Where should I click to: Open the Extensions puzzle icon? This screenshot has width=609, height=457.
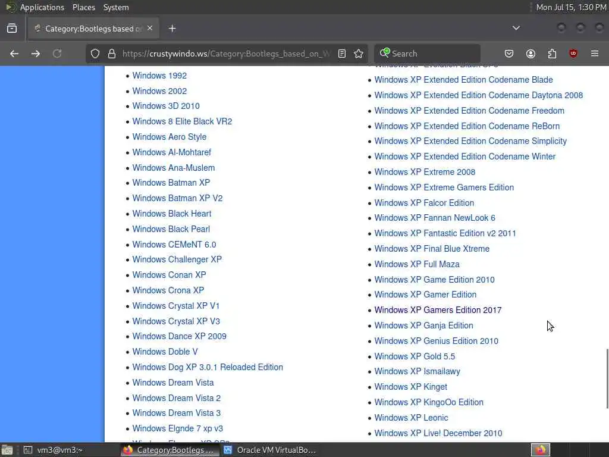(552, 54)
